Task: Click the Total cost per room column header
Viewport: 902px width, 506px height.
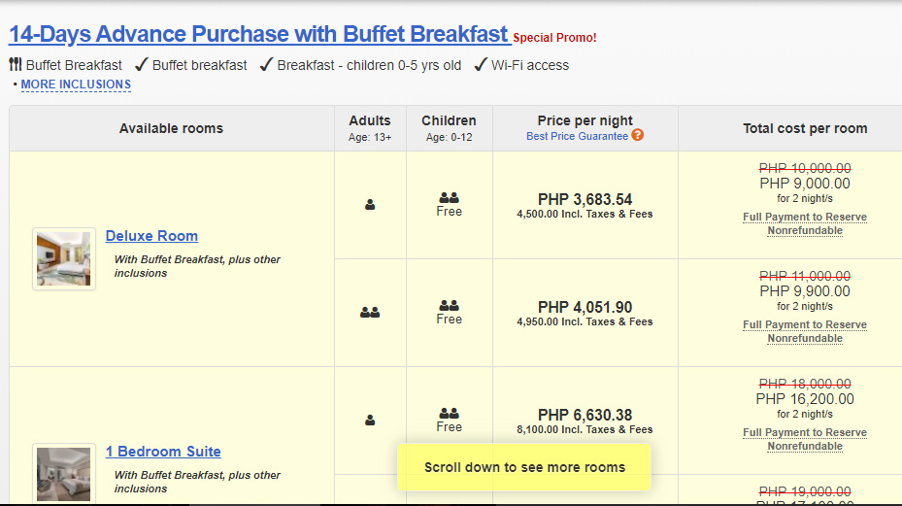Action: pyautogui.click(x=805, y=128)
